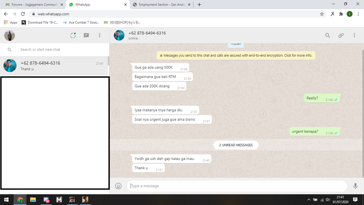Open the Windows Start menu
This screenshot has height=205, width=364.
6,200
